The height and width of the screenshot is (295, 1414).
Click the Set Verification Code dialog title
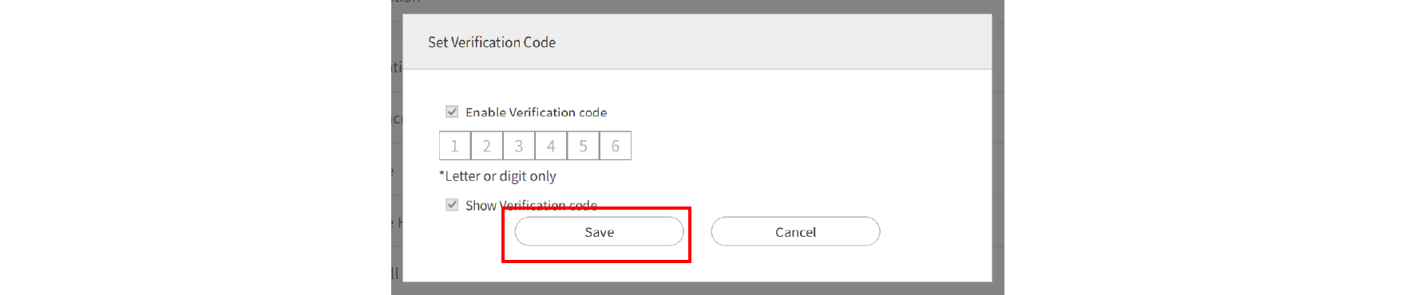coord(492,42)
